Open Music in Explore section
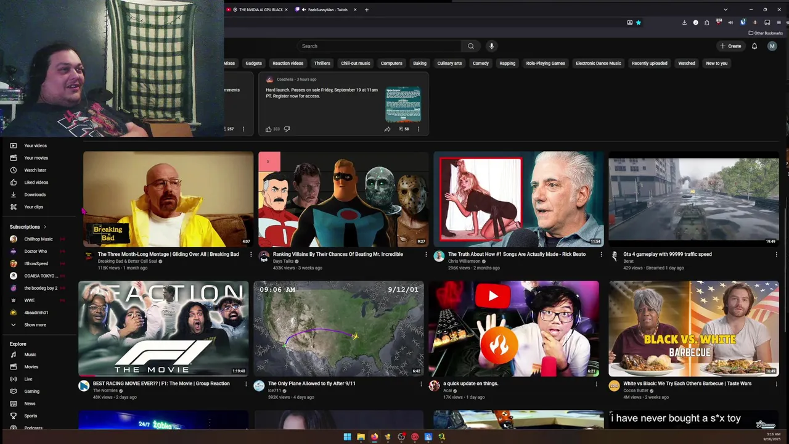789x444 pixels. [30, 355]
